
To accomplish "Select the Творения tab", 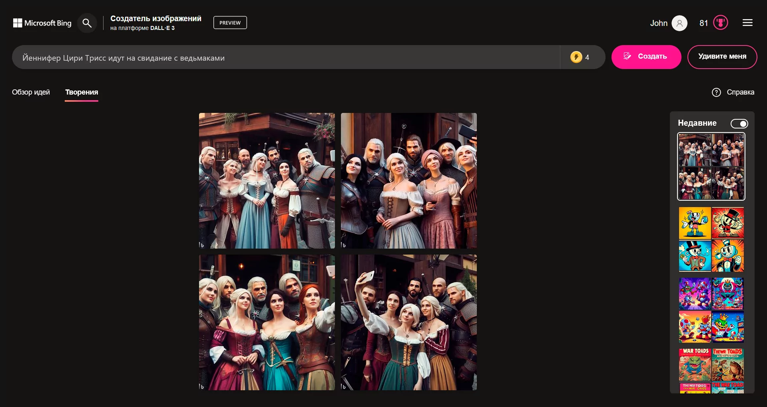I will [82, 92].
